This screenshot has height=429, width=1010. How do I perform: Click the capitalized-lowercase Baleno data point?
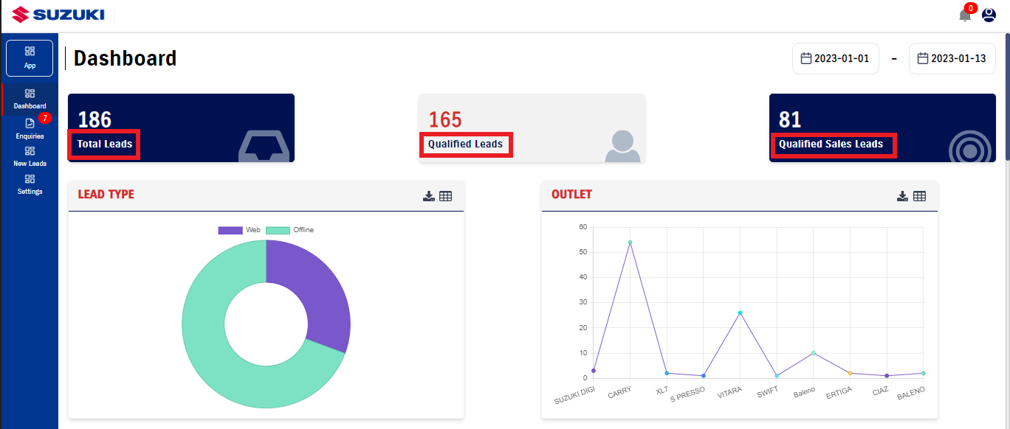[x=813, y=353]
